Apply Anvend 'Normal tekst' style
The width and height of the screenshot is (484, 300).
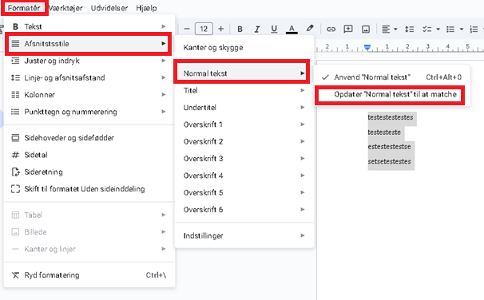click(x=392, y=77)
